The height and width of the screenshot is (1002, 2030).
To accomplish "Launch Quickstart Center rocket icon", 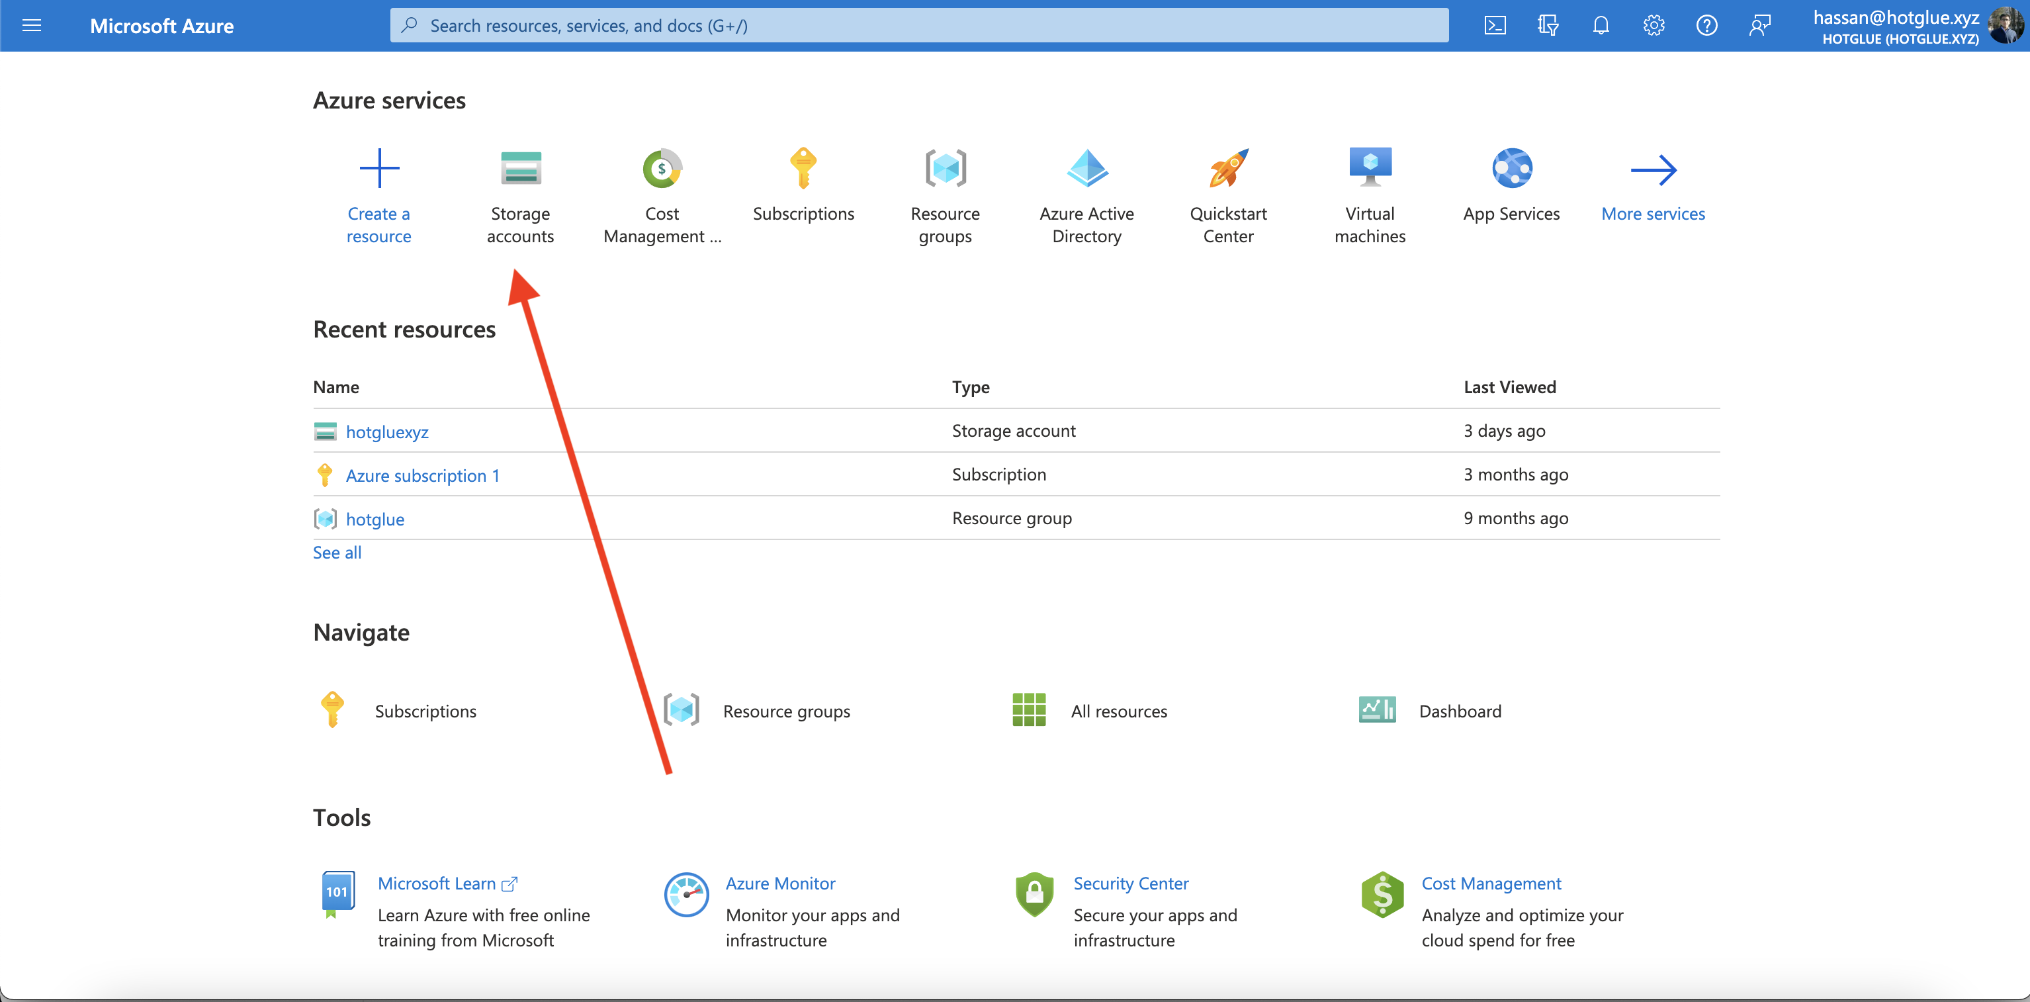I will 1228,168.
